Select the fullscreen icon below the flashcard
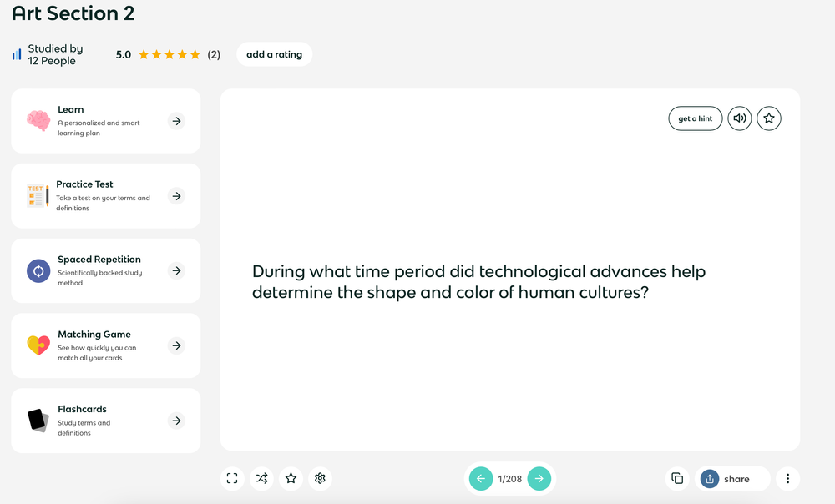The width and height of the screenshot is (835, 504). point(232,478)
